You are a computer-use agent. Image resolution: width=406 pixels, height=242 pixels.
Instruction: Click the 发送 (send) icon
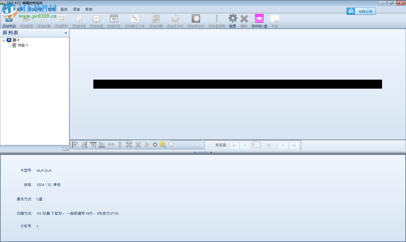tap(275, 19)
